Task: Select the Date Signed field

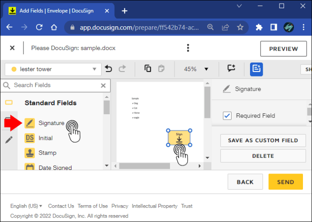Action: tap(48, 167)
